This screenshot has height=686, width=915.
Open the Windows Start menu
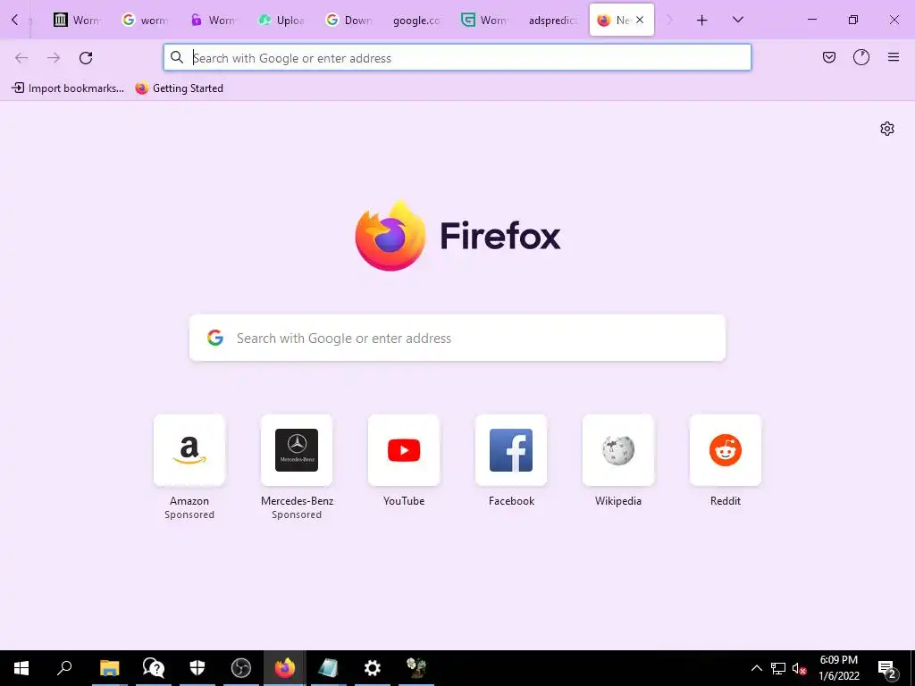pyautogui.click(x=21, y=668)
